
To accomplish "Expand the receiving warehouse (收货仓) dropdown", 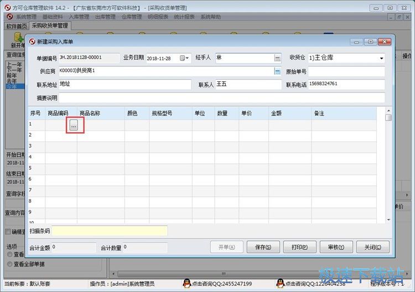I will click(x=381, y=58).
